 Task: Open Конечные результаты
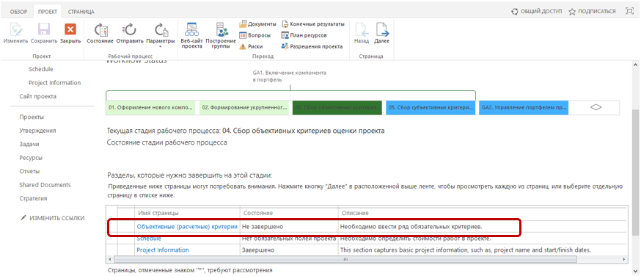312,23
